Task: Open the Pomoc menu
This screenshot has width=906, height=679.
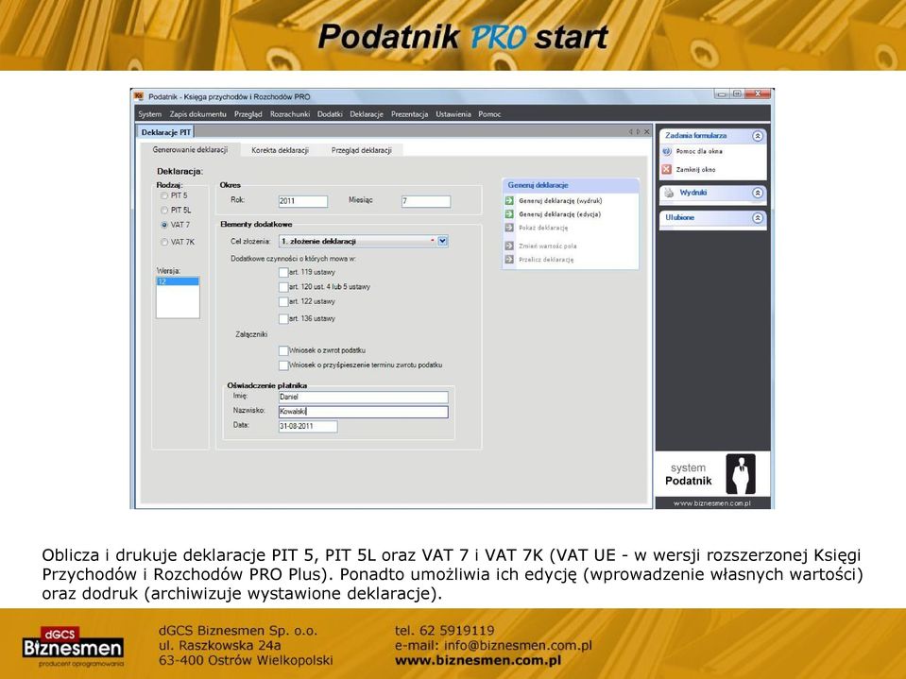Action: (x=489, y=114)
